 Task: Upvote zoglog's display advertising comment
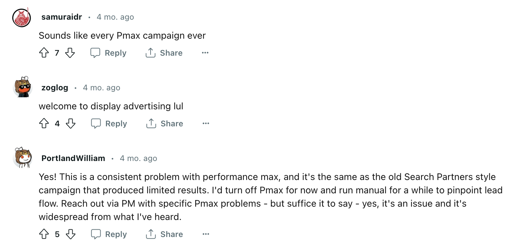pos(44,123)
